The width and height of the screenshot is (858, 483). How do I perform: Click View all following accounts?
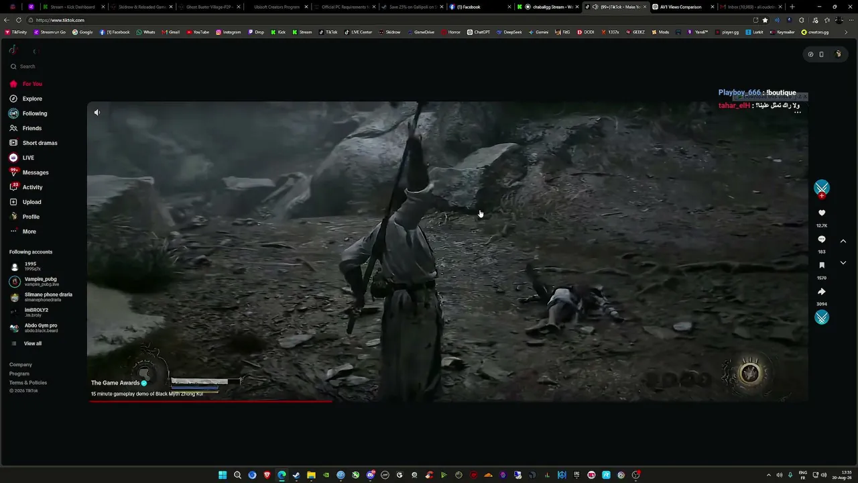point(32,343)
